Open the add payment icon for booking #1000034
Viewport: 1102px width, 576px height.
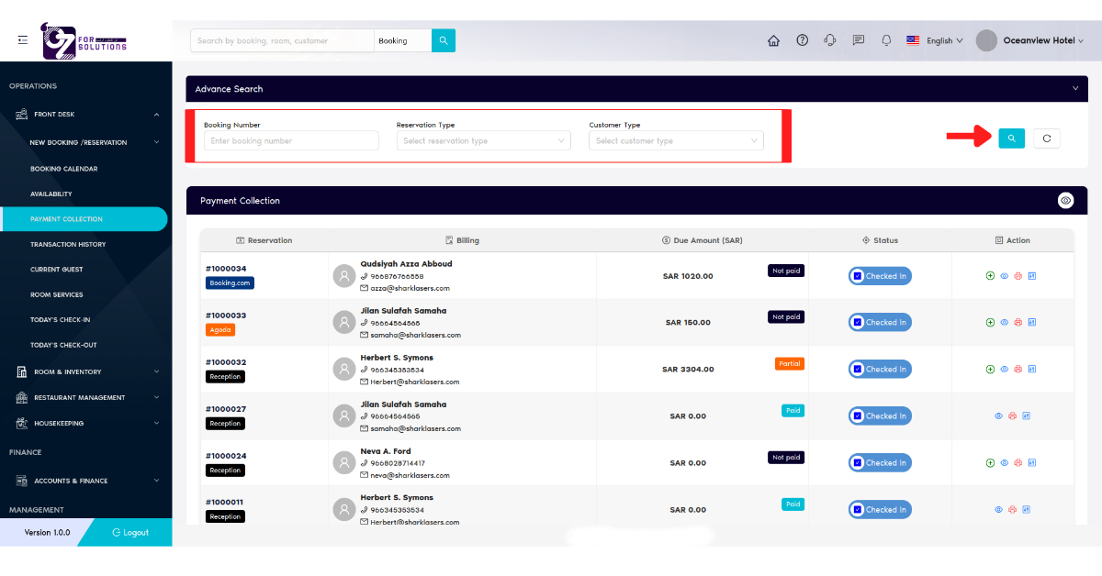[x=990, y=275]
